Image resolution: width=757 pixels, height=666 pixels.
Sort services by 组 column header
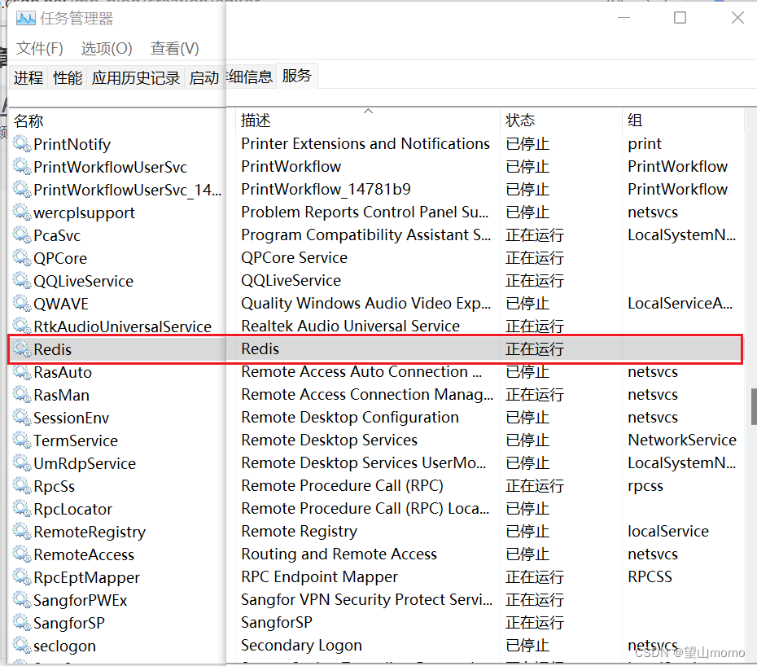click(x=636, y=120)
